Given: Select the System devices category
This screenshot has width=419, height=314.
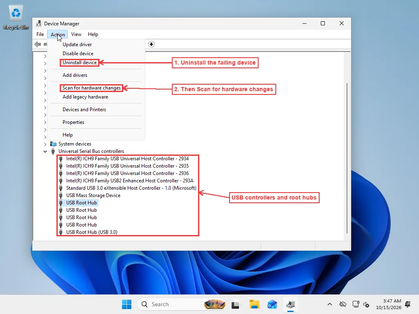Looking at the screenshot, I should [75, 144].
